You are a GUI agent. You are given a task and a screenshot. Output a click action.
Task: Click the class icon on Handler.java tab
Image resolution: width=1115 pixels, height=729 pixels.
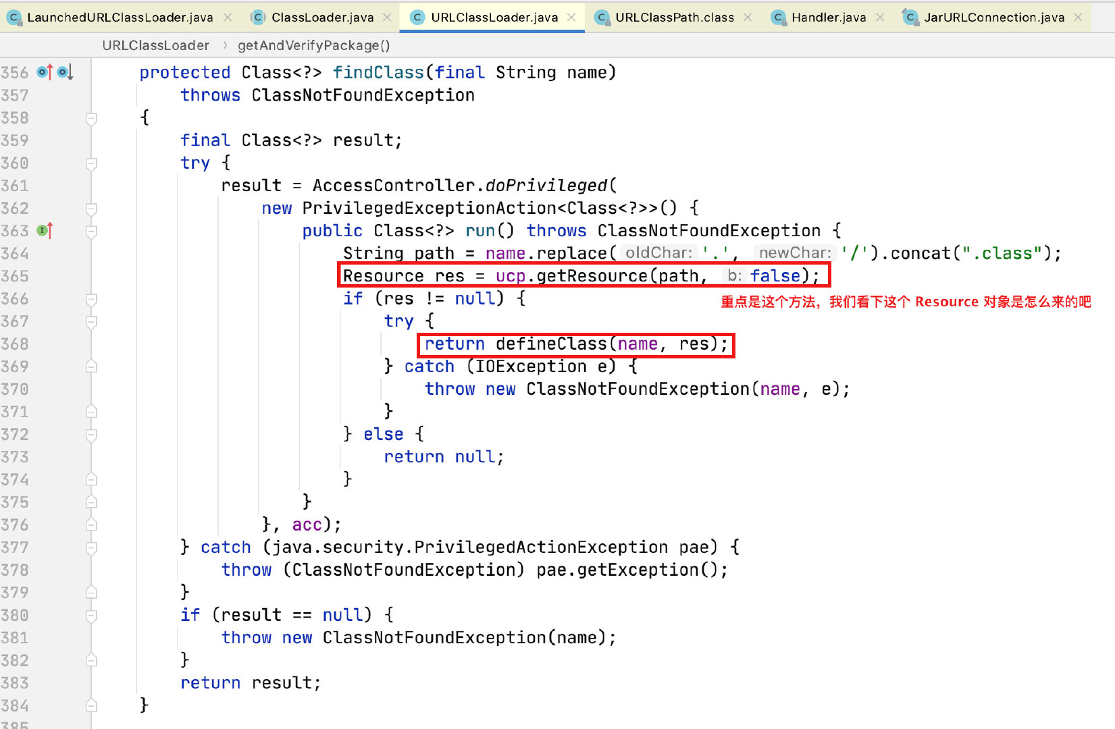coord(779,18)
